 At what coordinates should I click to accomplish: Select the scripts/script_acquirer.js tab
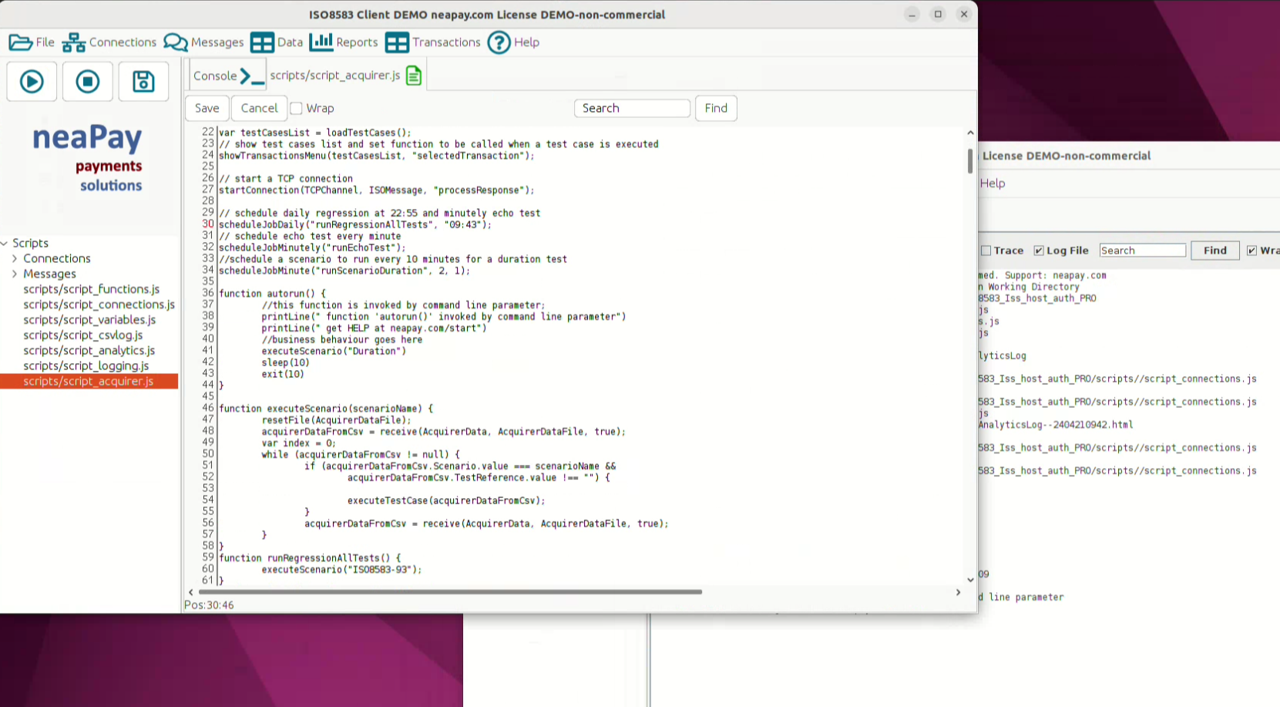(x=345, y=76)
